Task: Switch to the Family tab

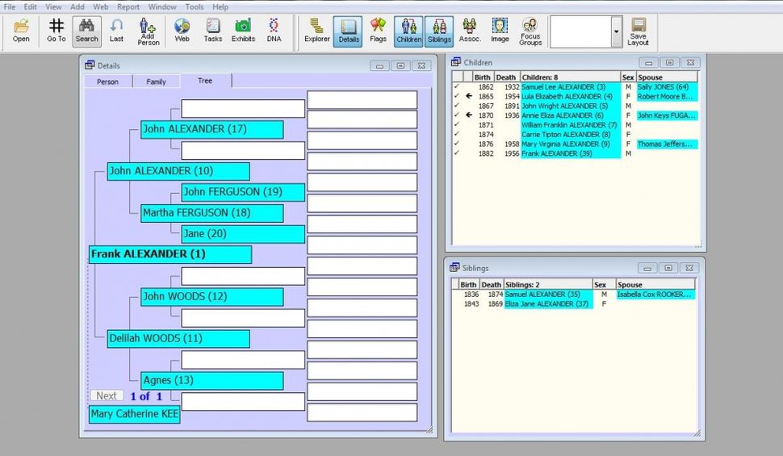Action: tap(157, 82)
